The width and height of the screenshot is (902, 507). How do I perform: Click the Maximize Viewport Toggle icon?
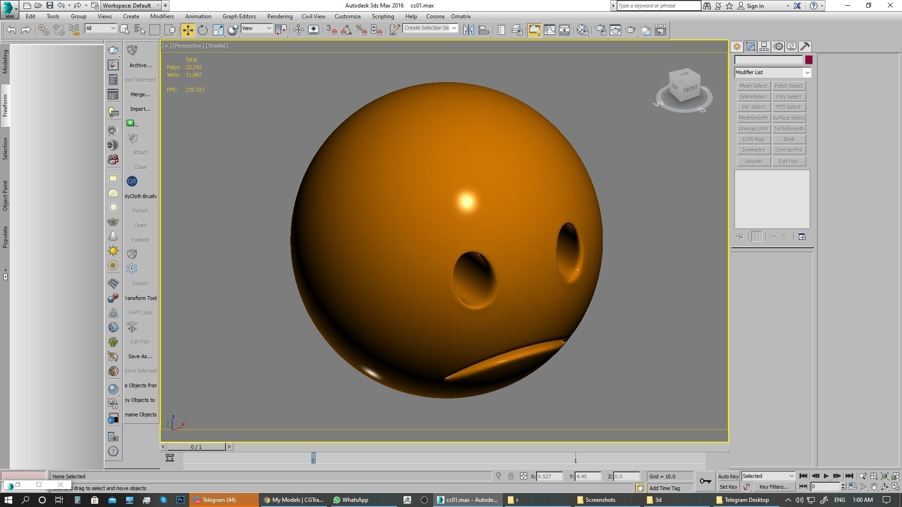coord(895,487)
